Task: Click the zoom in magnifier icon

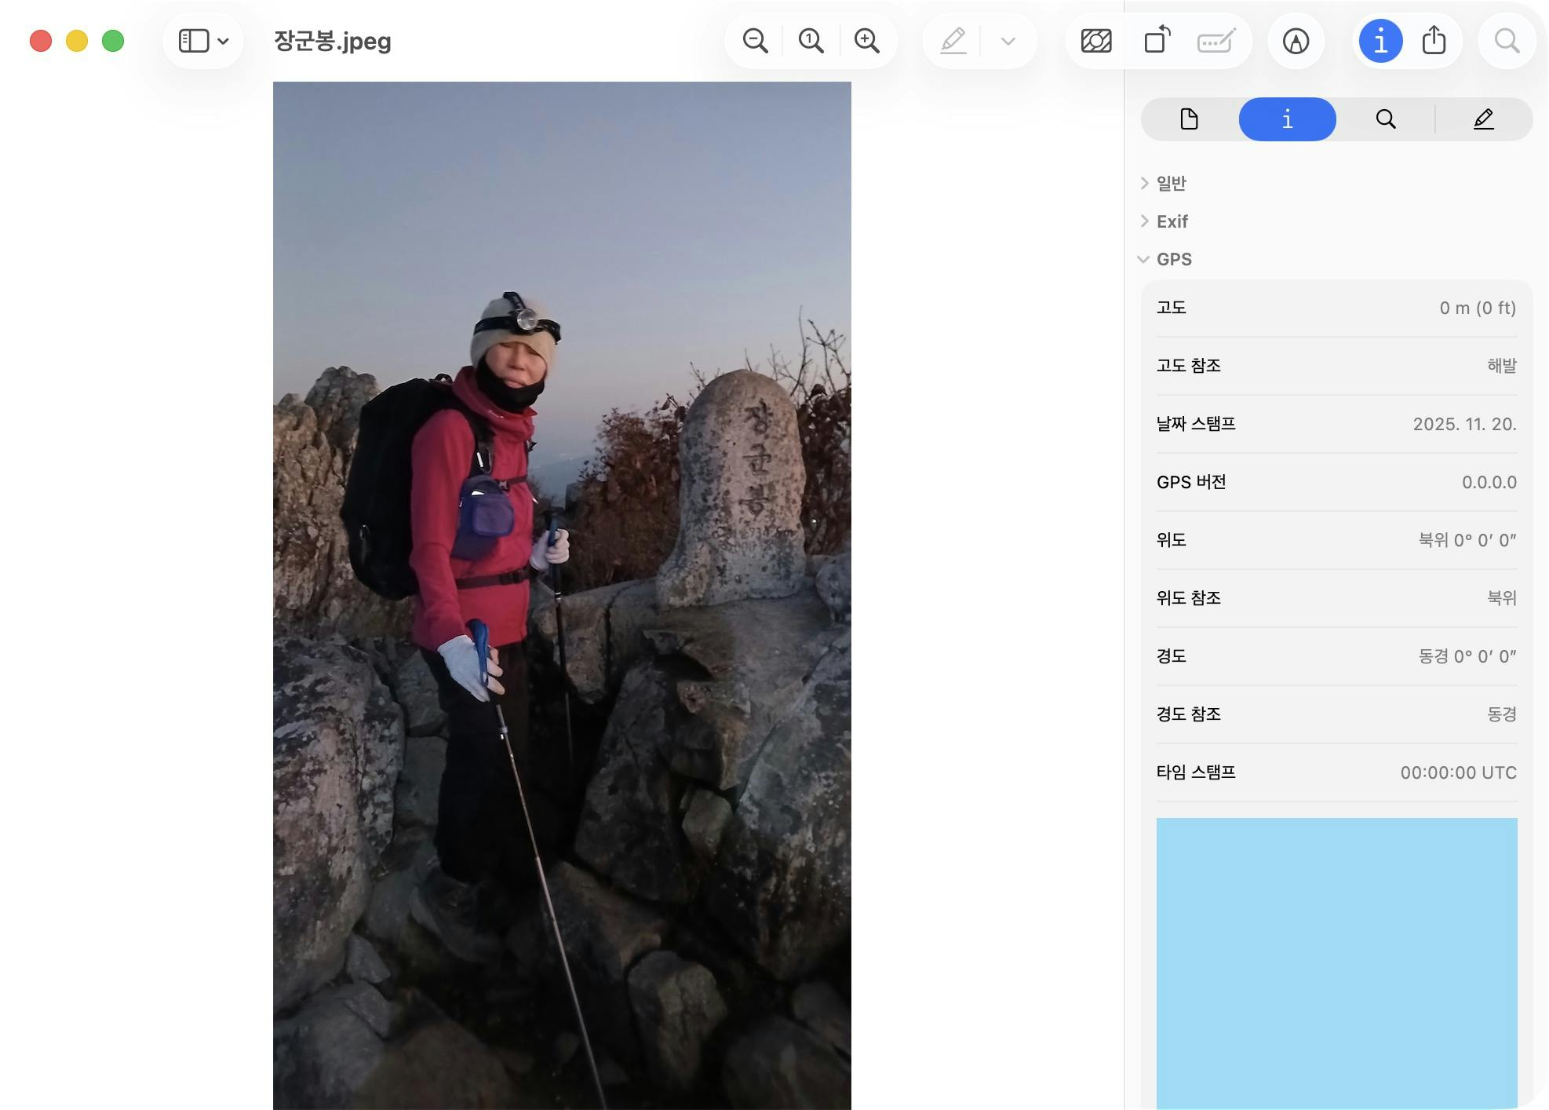Action: pos(866,41)
